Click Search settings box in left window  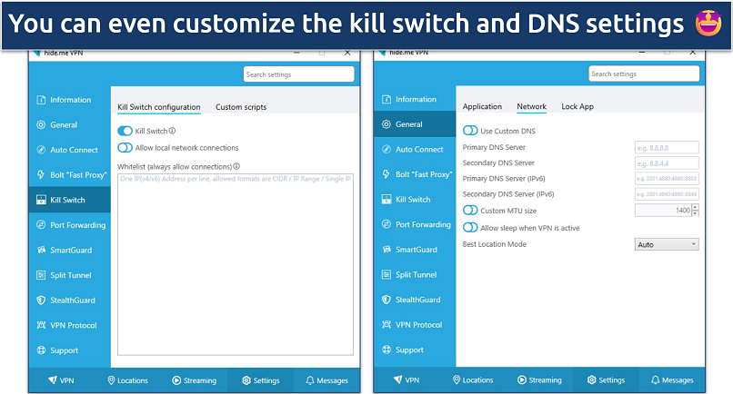297,74
